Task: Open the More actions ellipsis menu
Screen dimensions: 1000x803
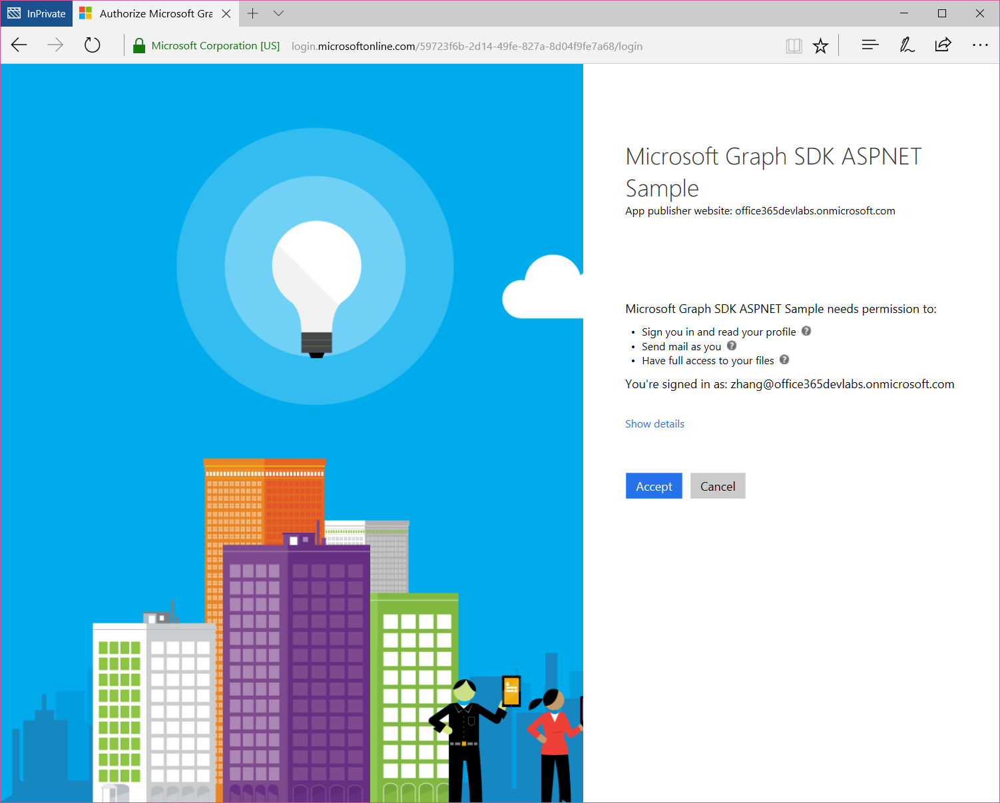Action: (x=980, y=45)
